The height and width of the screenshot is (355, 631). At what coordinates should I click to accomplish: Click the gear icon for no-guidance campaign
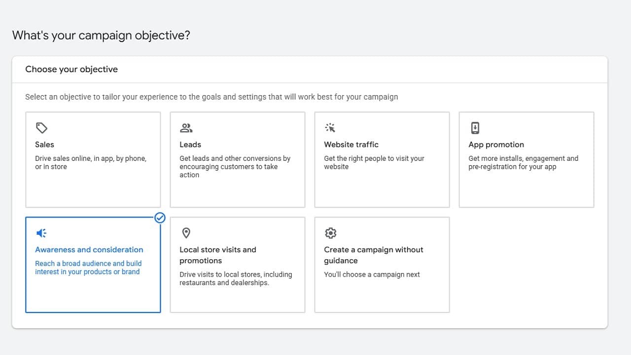click(330, 233)
